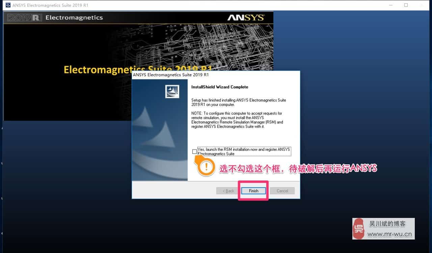The image size is (432, 253).
Task: Click the ANSYS Electromagnetics Suite title bar icon
Action: click(x=8, y=5)
